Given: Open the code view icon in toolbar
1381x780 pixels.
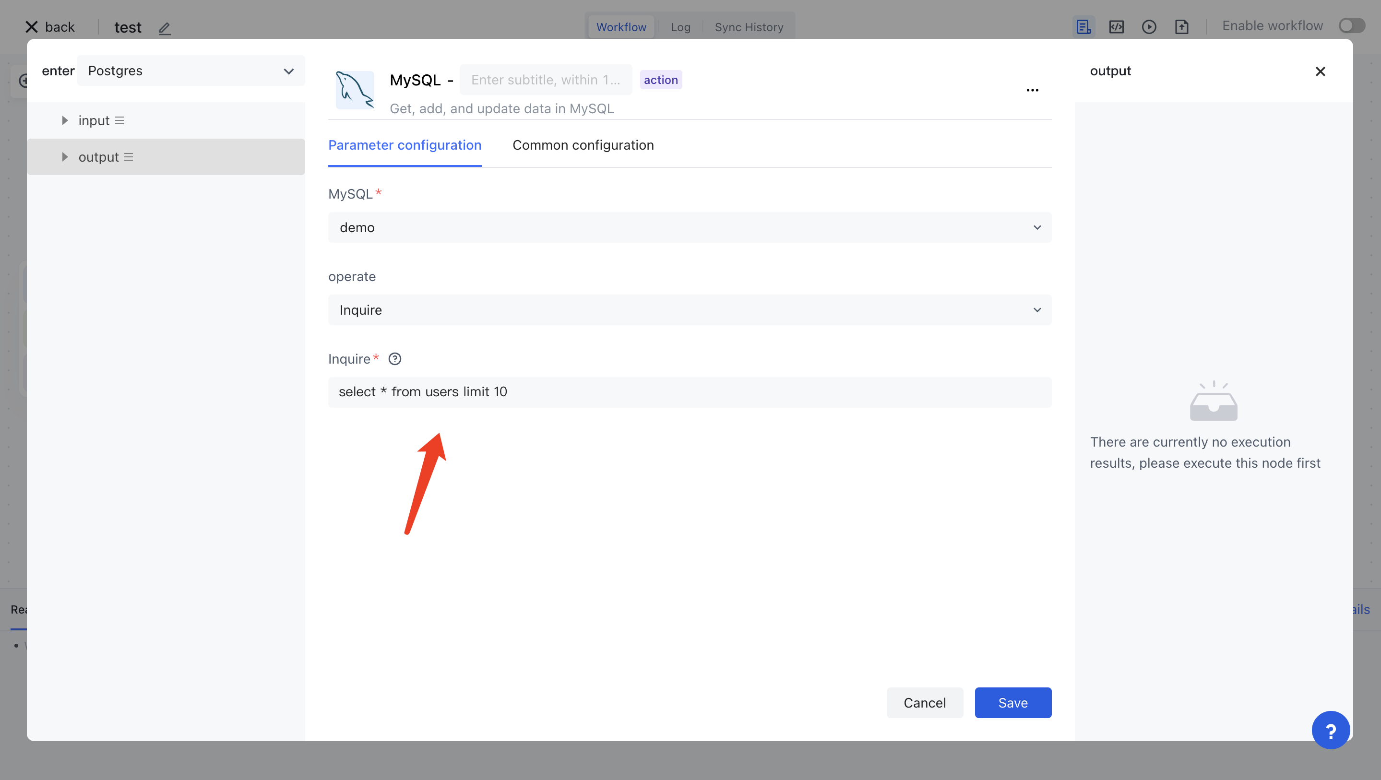Looking at the screenshot, I should pos(1116,27).
